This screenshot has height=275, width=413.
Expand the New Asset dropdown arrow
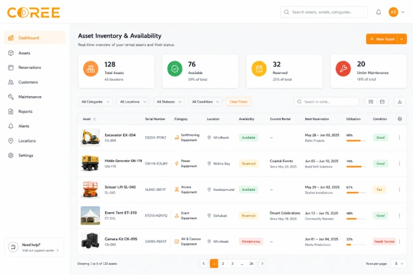coord(402,39)
